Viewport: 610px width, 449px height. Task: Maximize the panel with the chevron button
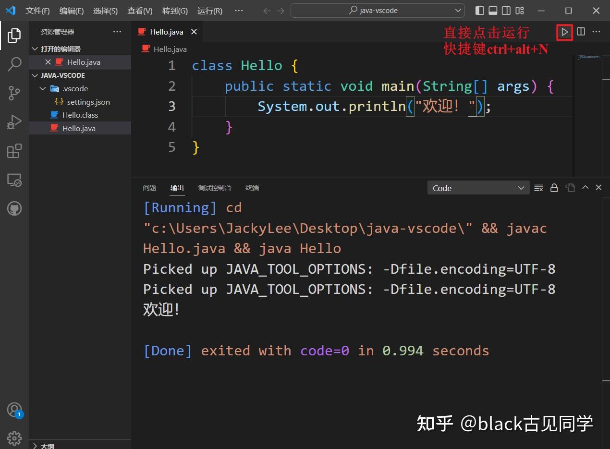[586, 188]
